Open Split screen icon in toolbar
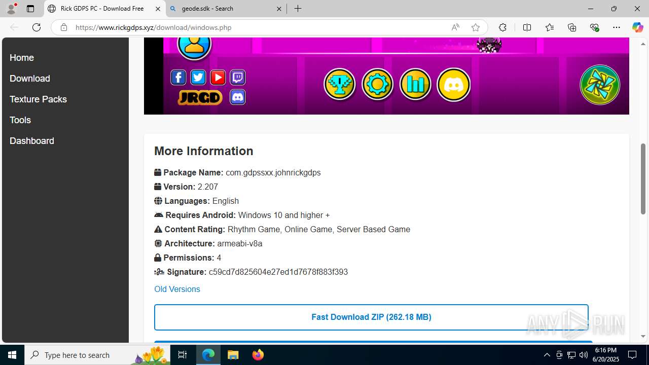This screenshot has height=365, width=649. tap(527, 27)
